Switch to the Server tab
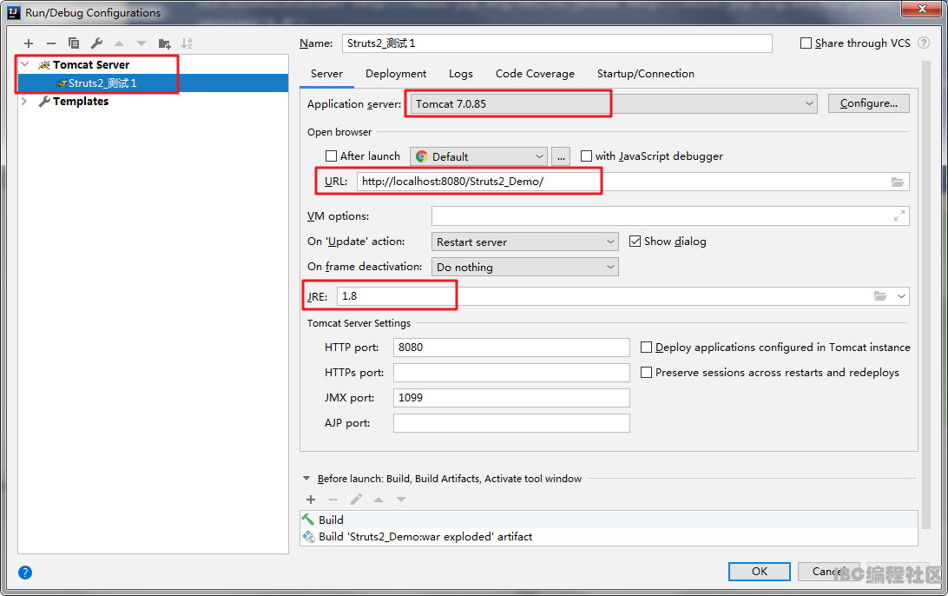Image resolution: width=948 pixels, height=596 pixels. [326, 74]
